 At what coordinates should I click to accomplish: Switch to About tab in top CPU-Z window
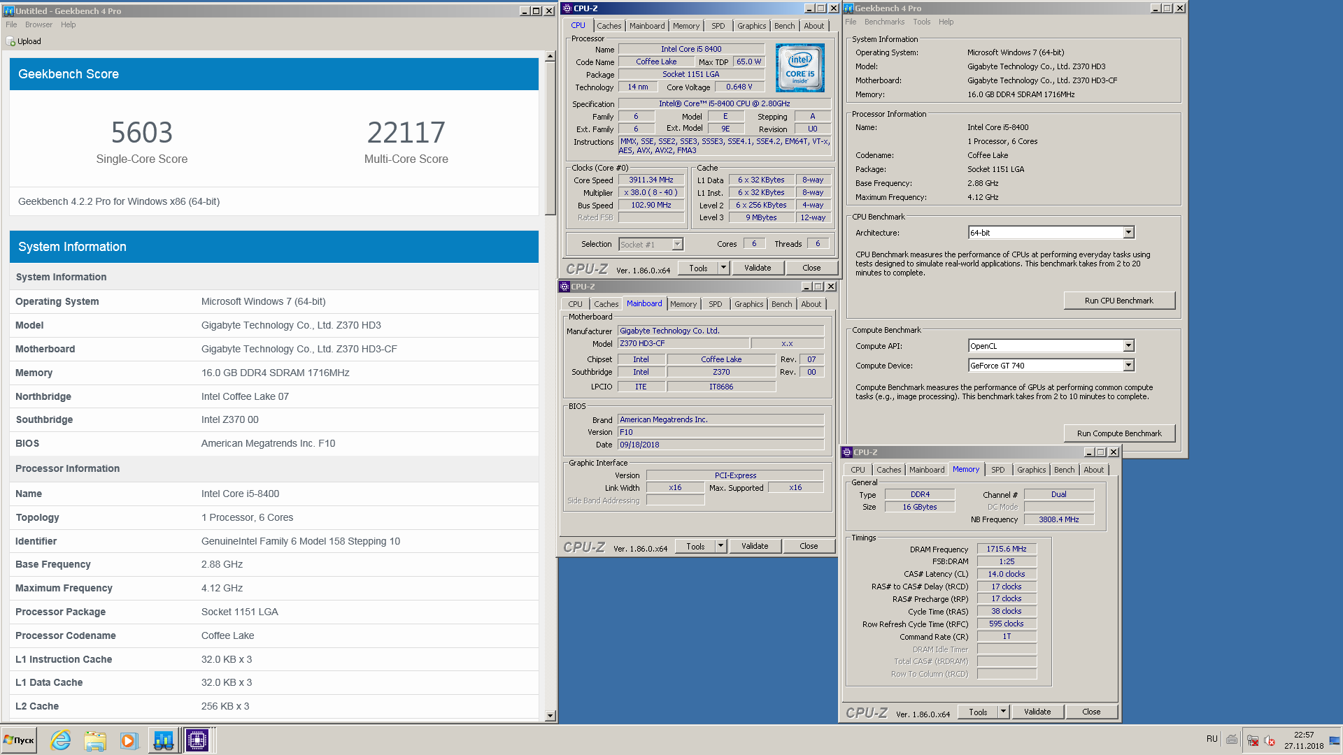[814, 26]
